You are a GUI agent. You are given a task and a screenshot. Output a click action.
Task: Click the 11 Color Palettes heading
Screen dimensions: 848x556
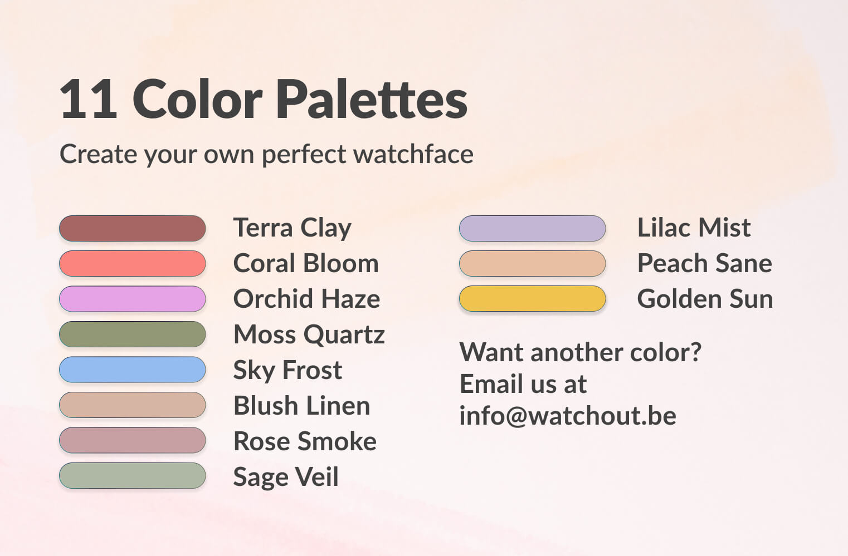click(264, 99)
